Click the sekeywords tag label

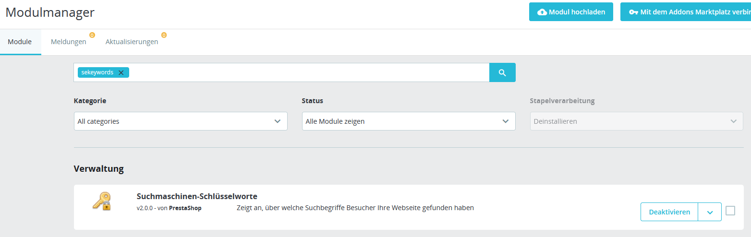[x=97, y=72]
